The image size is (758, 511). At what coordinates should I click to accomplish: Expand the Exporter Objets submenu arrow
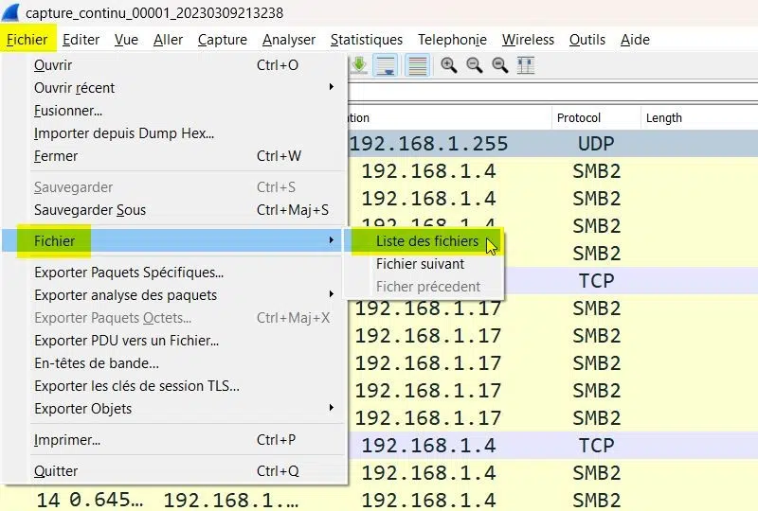point(331,408)
